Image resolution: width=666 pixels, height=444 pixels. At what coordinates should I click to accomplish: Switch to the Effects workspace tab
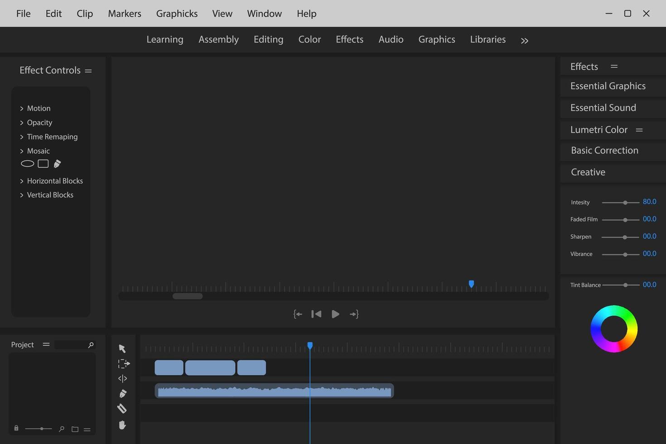349,39
